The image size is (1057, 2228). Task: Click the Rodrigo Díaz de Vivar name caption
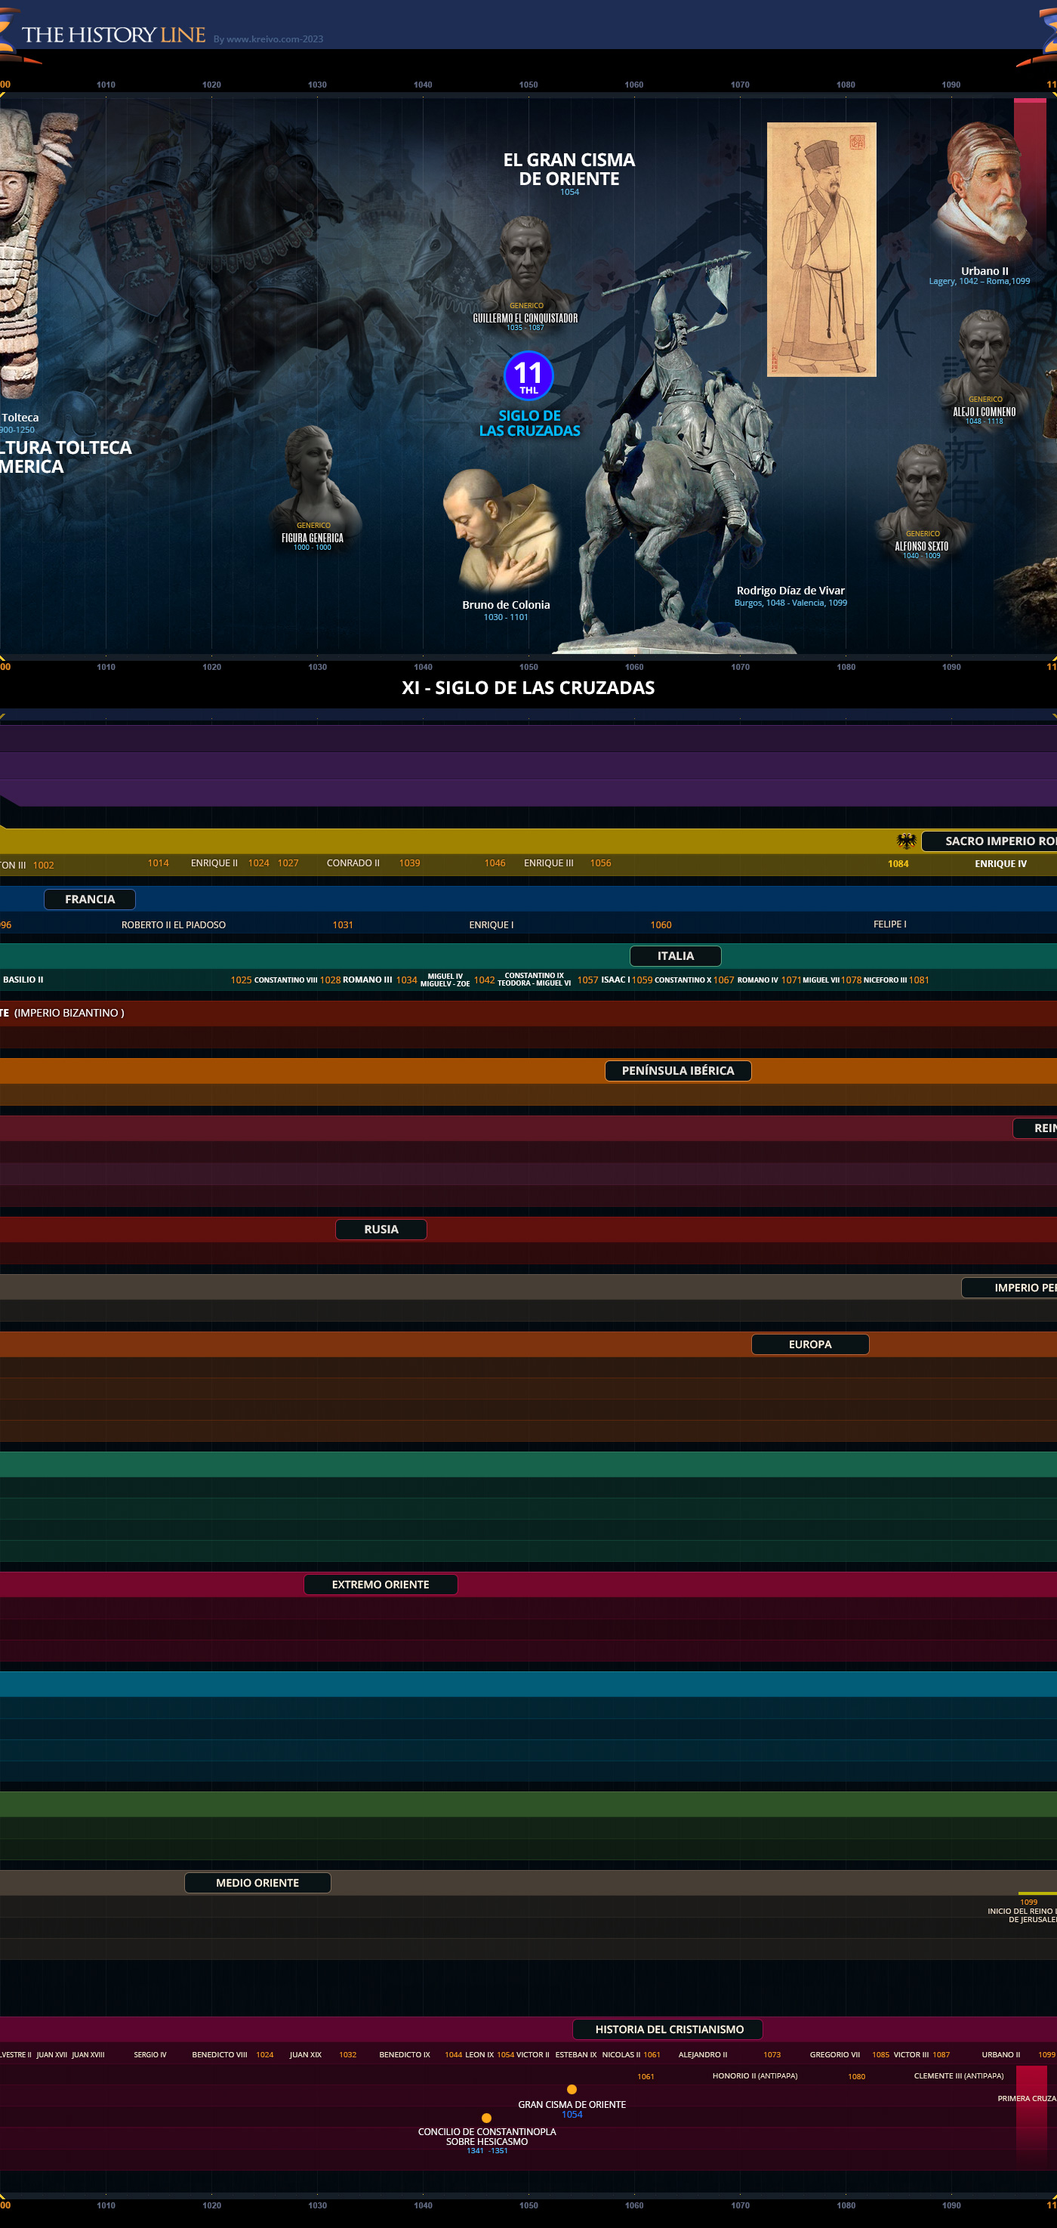[790, 591]
